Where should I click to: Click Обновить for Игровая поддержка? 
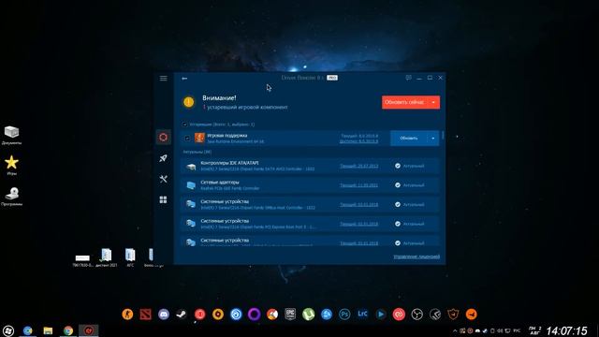tap(409, 138)
